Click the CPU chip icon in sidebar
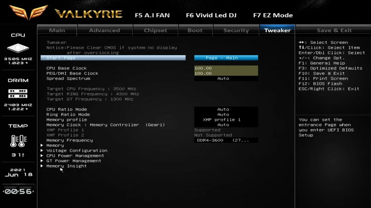 [x=18, y=48]
